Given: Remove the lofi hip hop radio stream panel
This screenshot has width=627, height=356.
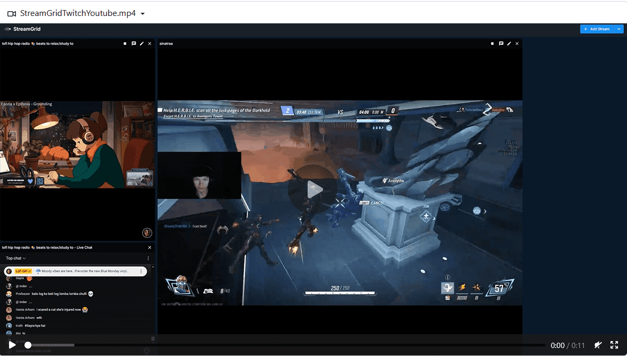Looking at the screenshot, I should pos(150,44).
